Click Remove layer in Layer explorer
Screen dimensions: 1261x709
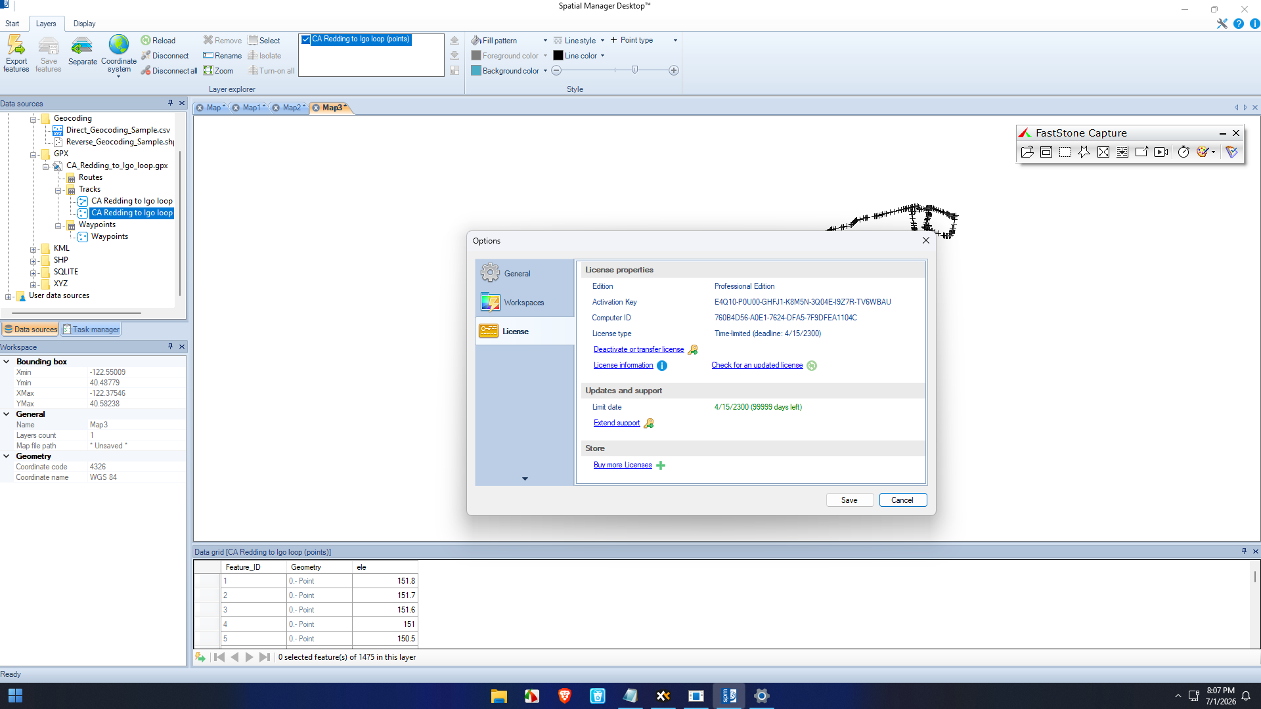pos(223,40)
